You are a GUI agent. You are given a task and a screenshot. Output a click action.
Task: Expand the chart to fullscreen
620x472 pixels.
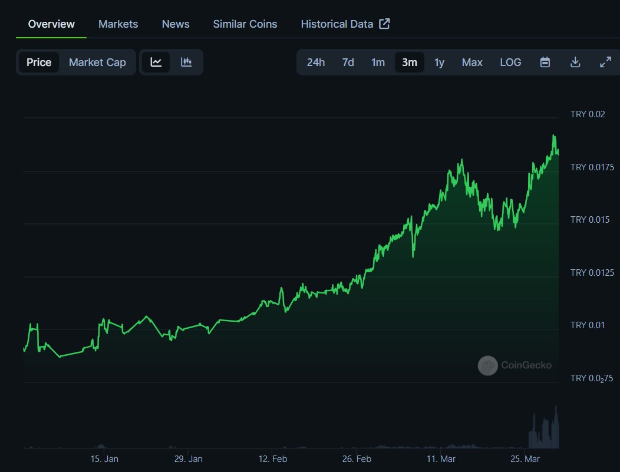pos(606,62)
